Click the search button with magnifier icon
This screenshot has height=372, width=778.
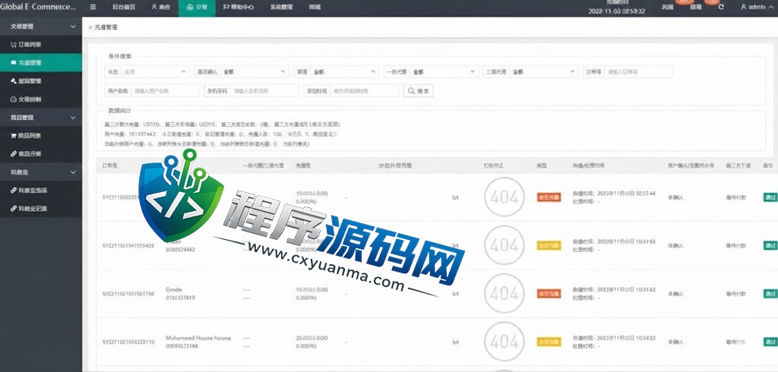419,91
